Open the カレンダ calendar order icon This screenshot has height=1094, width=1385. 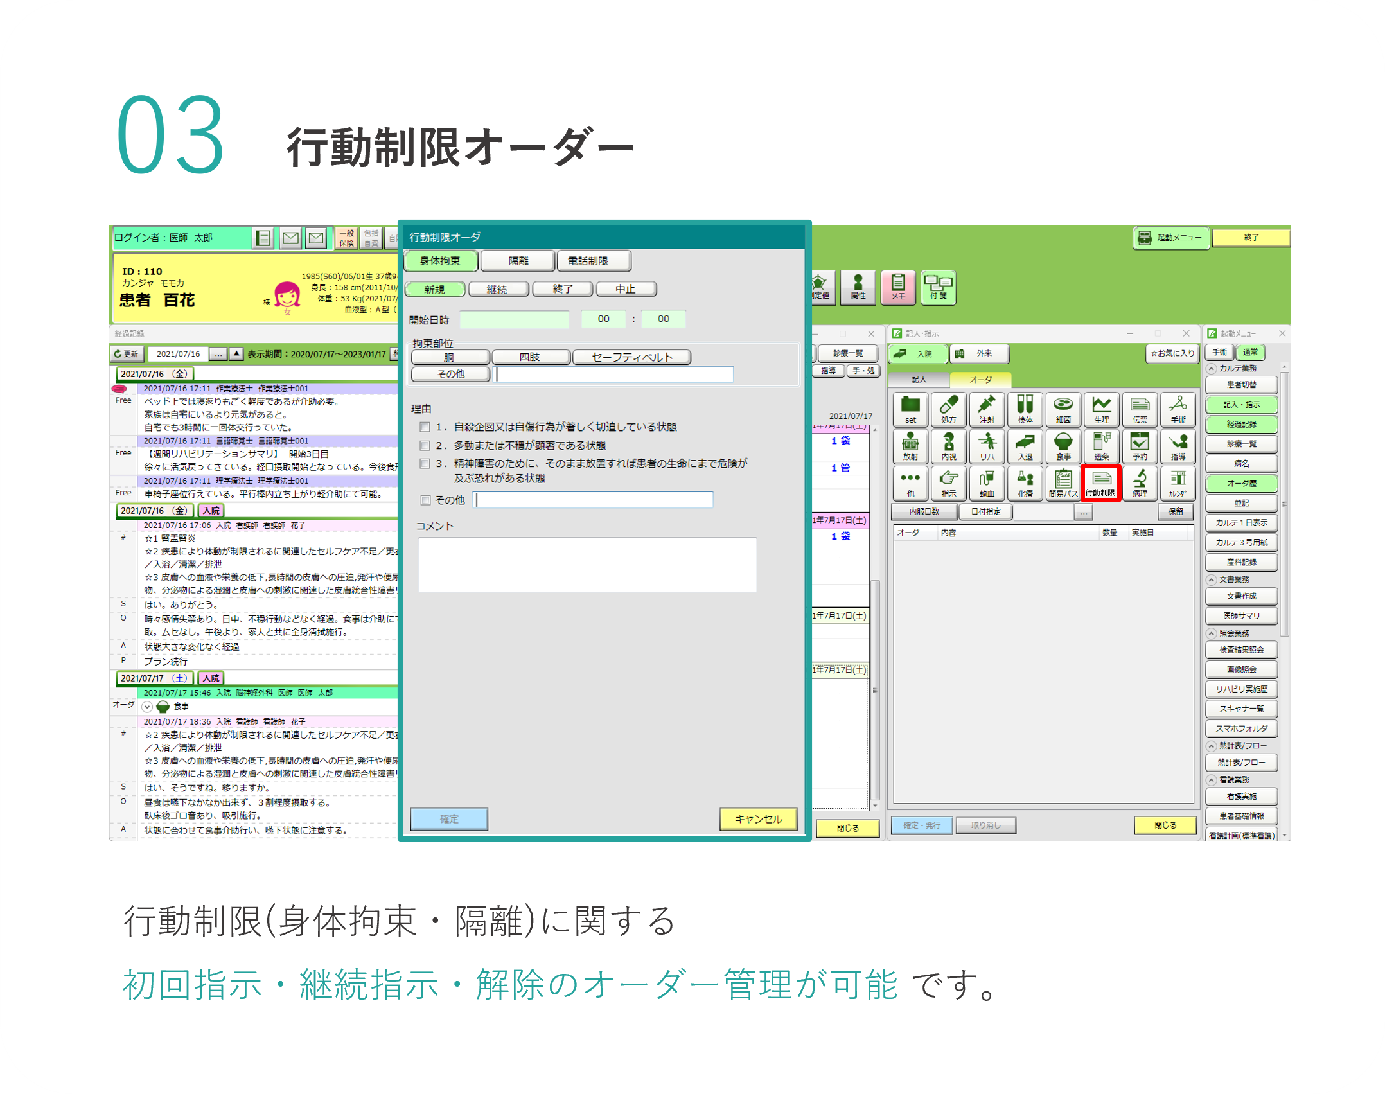[x=1178, y=484]
